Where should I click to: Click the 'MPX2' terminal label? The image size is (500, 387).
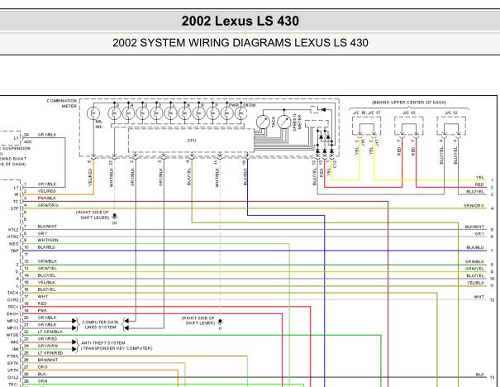(x=13, y=321)
